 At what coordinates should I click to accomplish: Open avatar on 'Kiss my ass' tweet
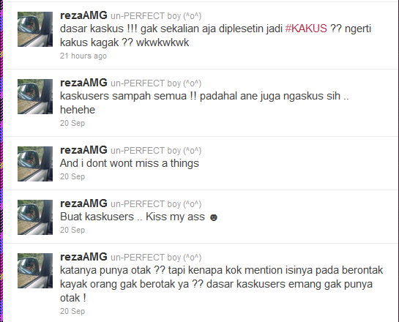click(35, 217)
